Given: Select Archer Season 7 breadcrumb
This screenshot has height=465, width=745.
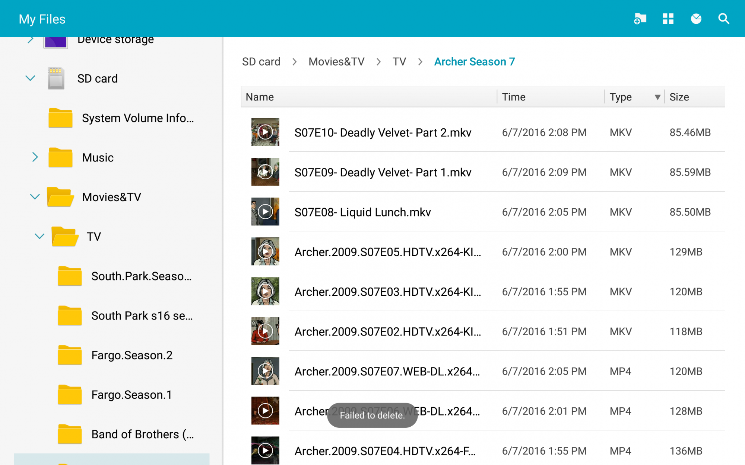Looking at the screenshot, I should click(x=475, y=61).
